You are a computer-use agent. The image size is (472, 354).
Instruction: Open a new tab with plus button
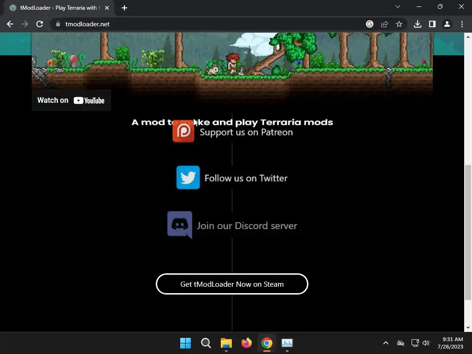[x=124, y=8]
